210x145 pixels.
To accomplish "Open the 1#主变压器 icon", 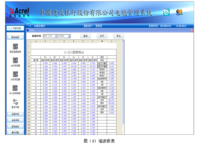I will pos(15,60).
